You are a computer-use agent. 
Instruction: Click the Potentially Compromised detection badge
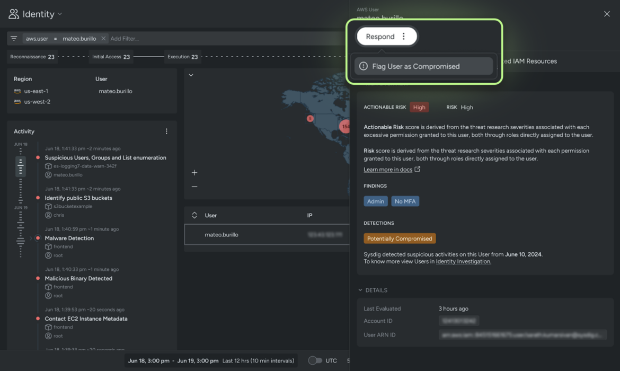400,238
